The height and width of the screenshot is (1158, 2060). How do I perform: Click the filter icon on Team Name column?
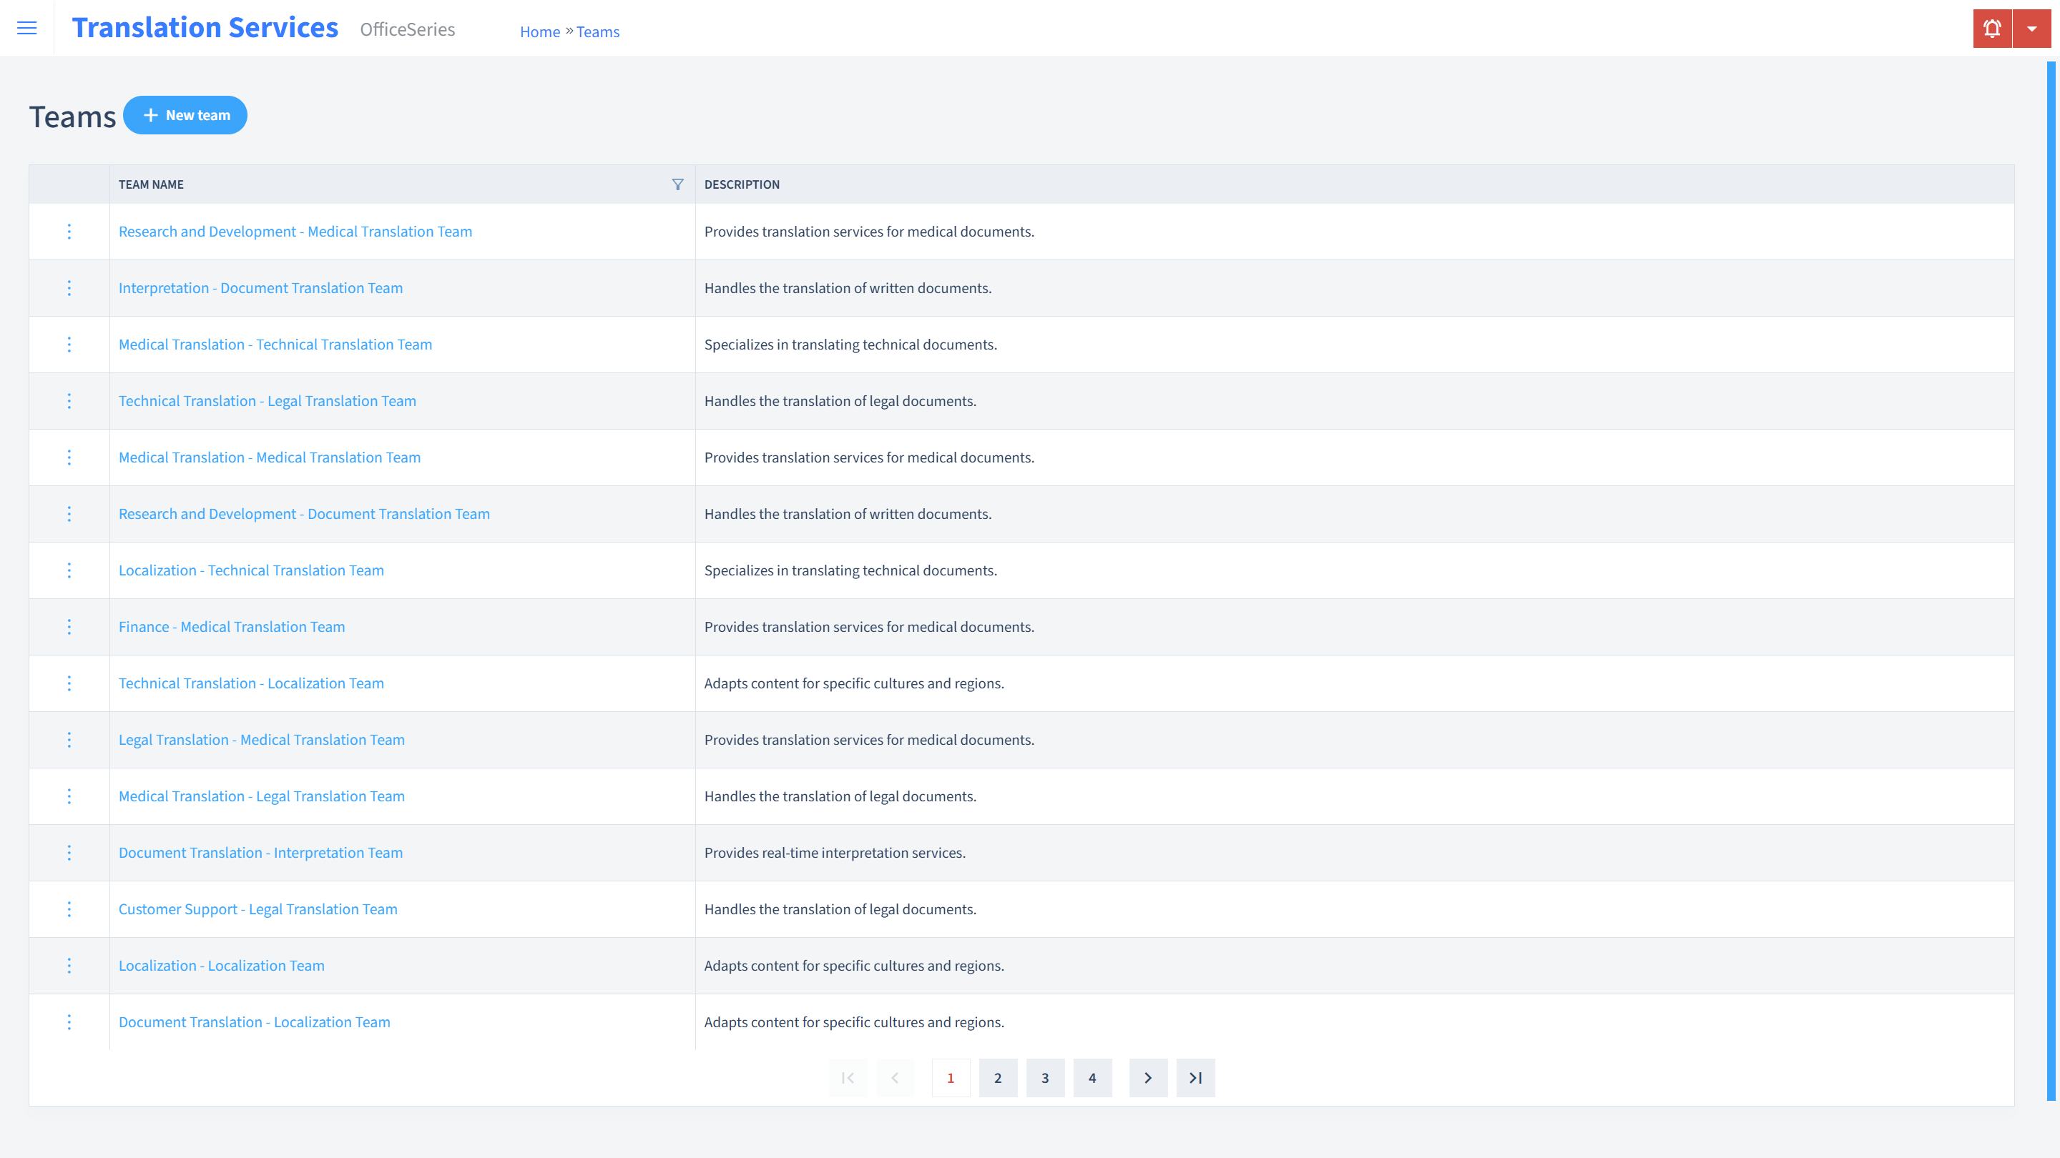coord(677,184)
